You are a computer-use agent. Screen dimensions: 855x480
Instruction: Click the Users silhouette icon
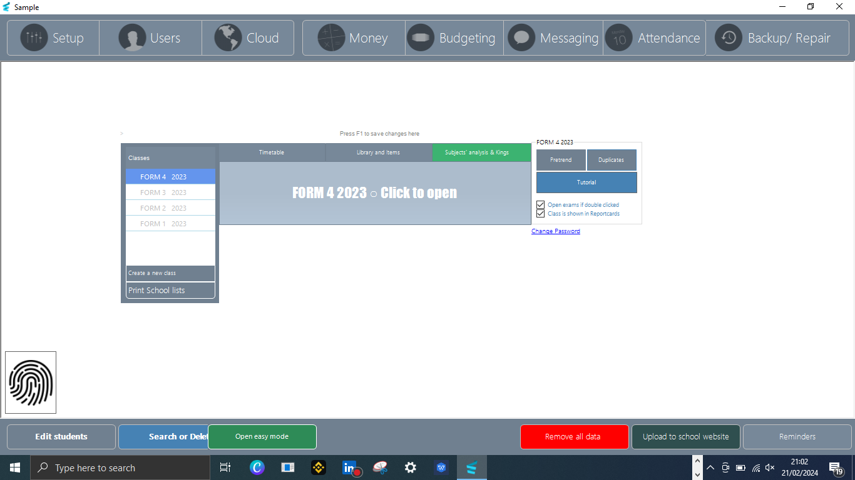[x=132, y=38]
